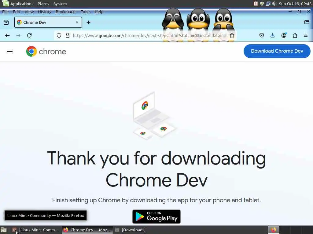Open the Applications panel menu
313x234 pixels.
point(22,4)
